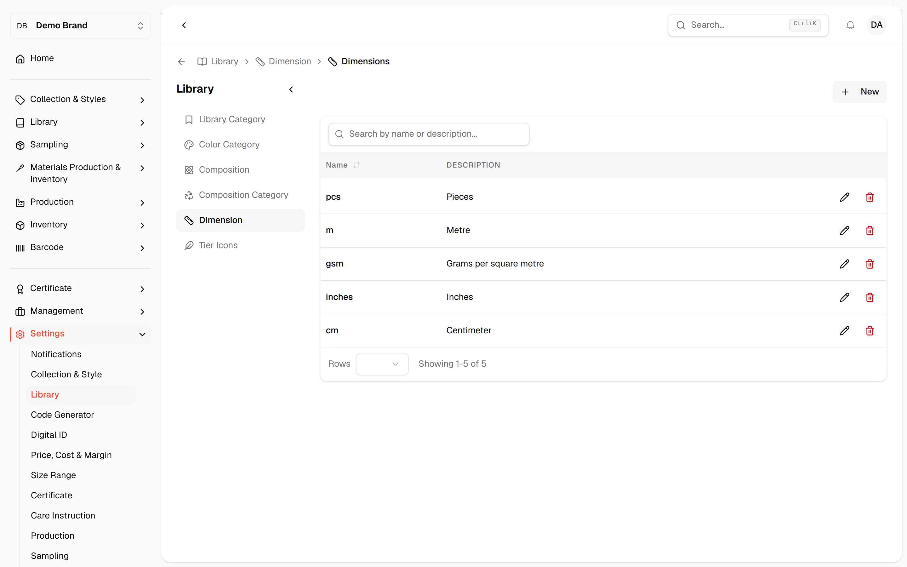This screenshot has width=907, height=567.
Task: Edit the pcs dimension row
Action: coord(844,197)
